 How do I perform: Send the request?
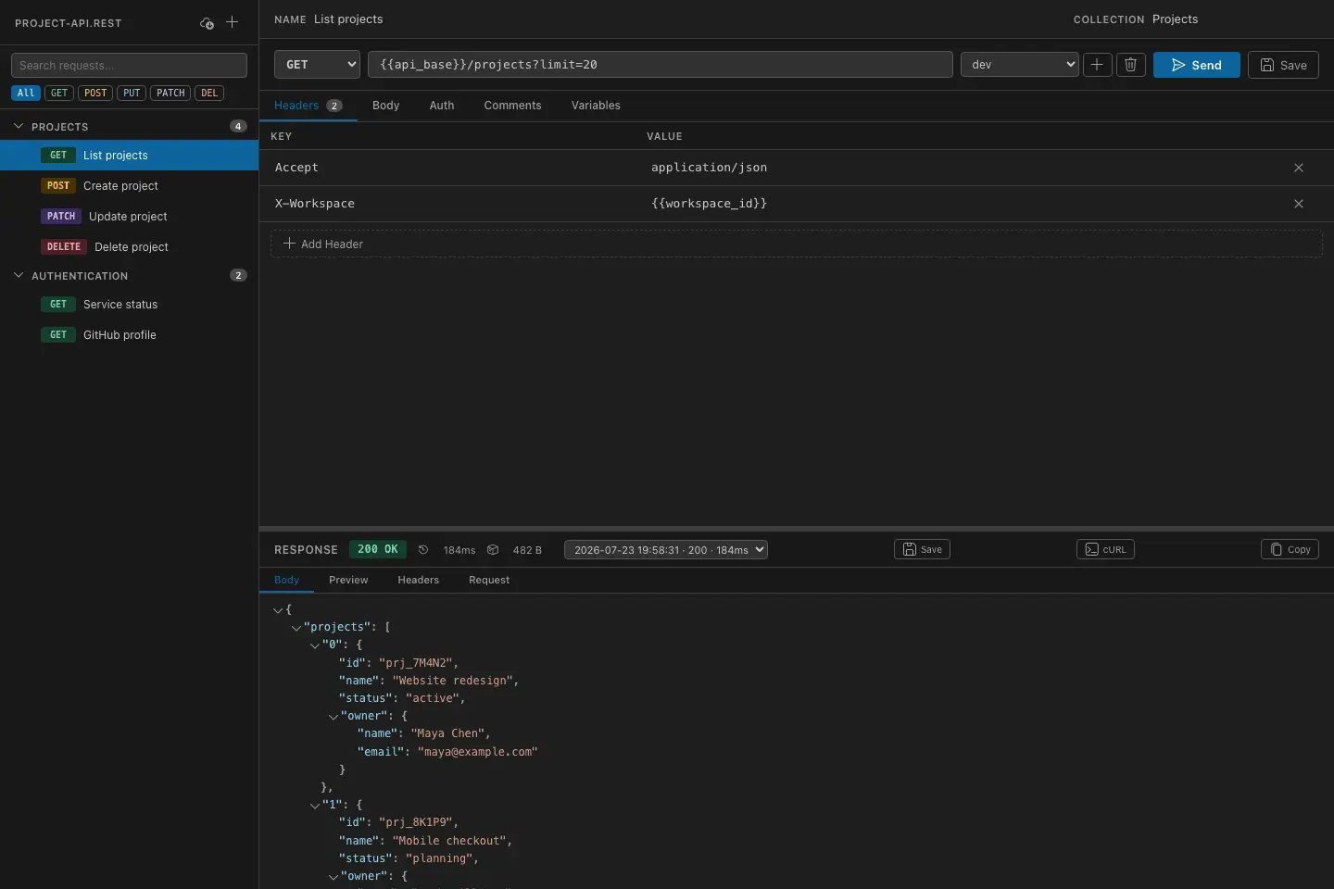tap(1196, 65)
